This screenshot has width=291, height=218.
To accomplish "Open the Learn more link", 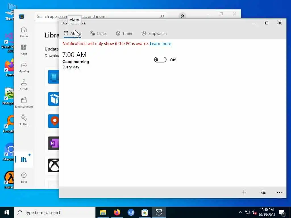I will pyautogui.click(x=161, y=44).
